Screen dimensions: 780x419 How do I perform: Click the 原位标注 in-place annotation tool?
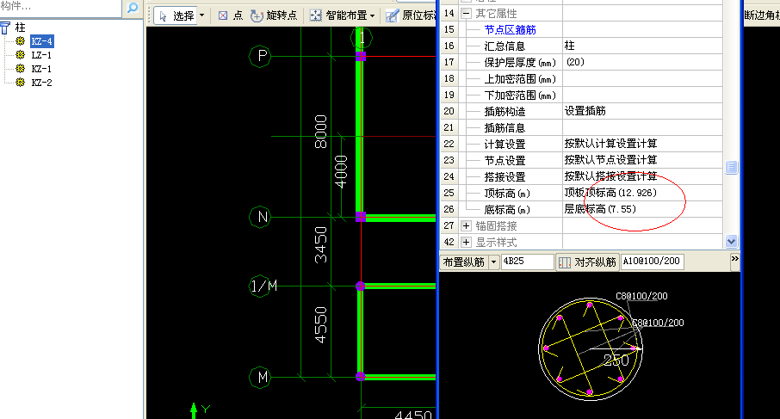coord(411,15)
